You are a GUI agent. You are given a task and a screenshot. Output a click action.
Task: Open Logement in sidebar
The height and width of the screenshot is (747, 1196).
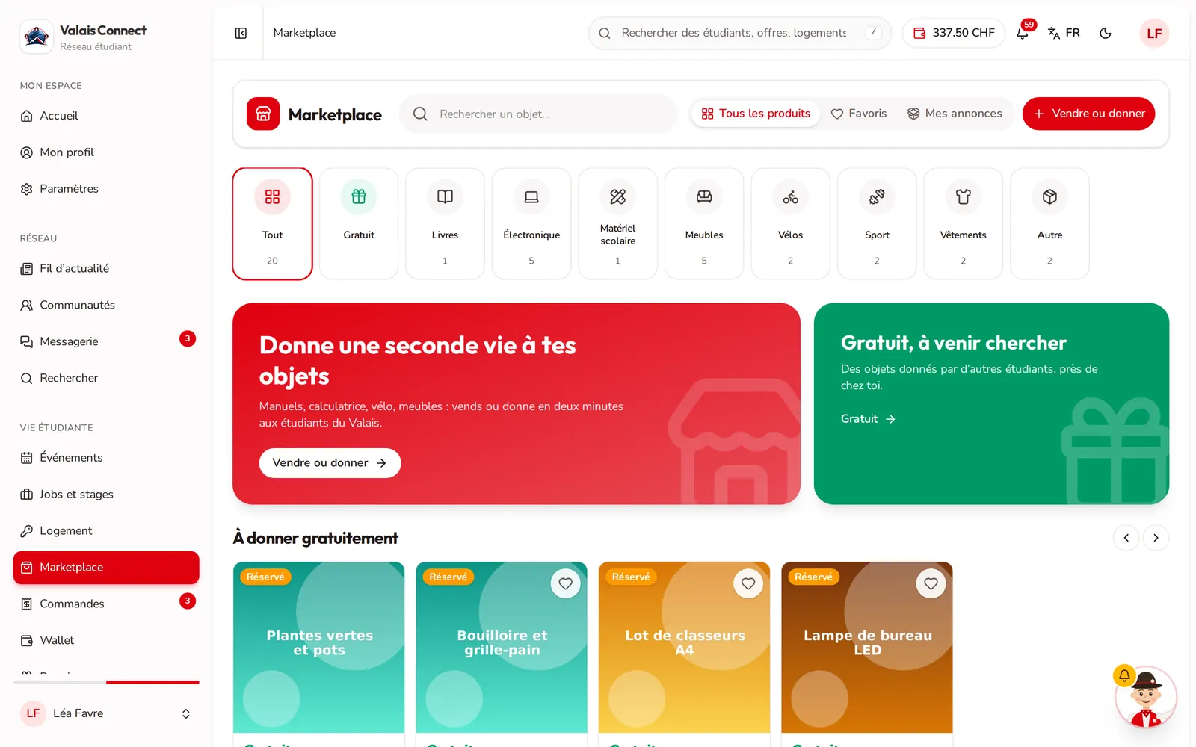(106, 530)
